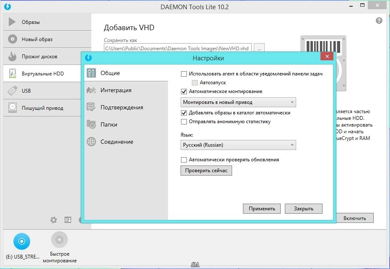
Task: Open settings via the gear icon
Action: pyautogui.click(x=54, y=220)
